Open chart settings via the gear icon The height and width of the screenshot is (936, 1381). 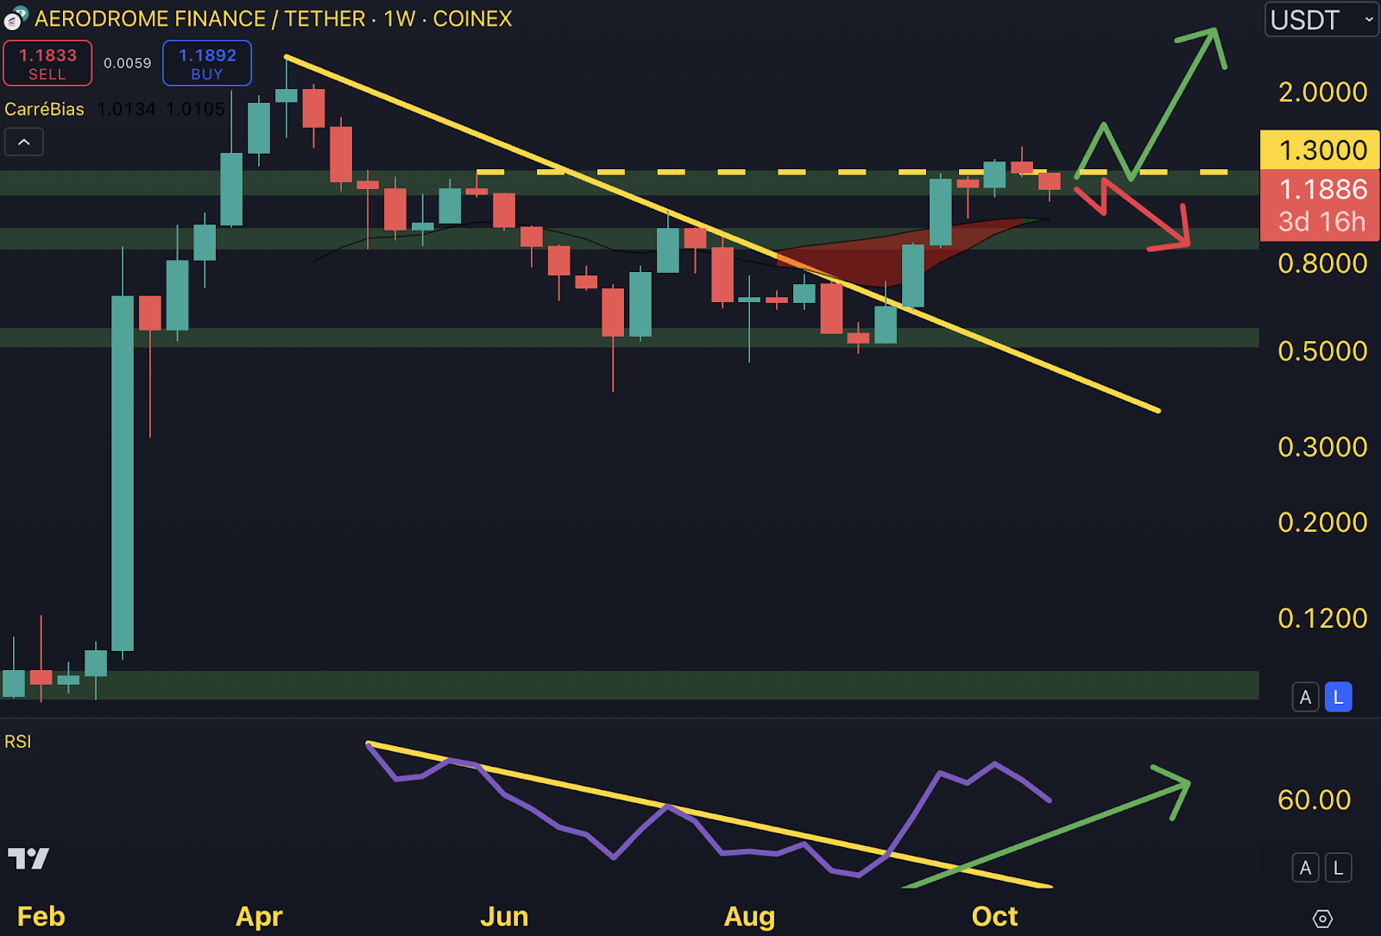click(1322, 920)
